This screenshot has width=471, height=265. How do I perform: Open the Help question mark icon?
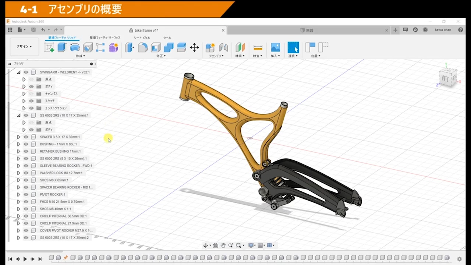tap(461, 30)
